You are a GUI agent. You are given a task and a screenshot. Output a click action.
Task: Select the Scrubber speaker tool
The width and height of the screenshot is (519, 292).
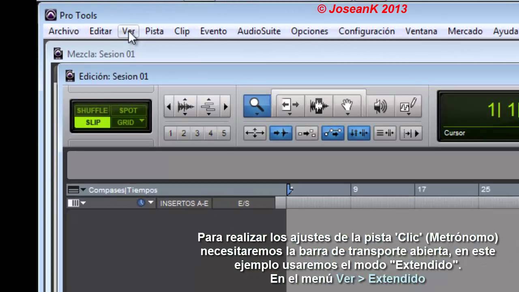[380, 106]
